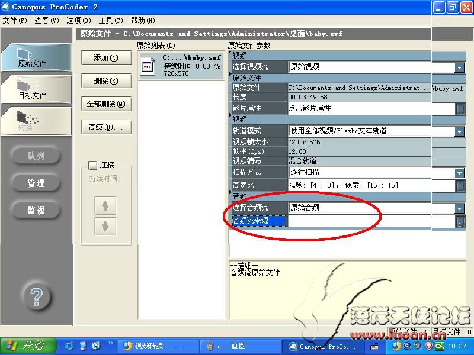Switch to the 原始文件 source tab
This screenshot has width=474, height=355.
click(x=36, y=57)
